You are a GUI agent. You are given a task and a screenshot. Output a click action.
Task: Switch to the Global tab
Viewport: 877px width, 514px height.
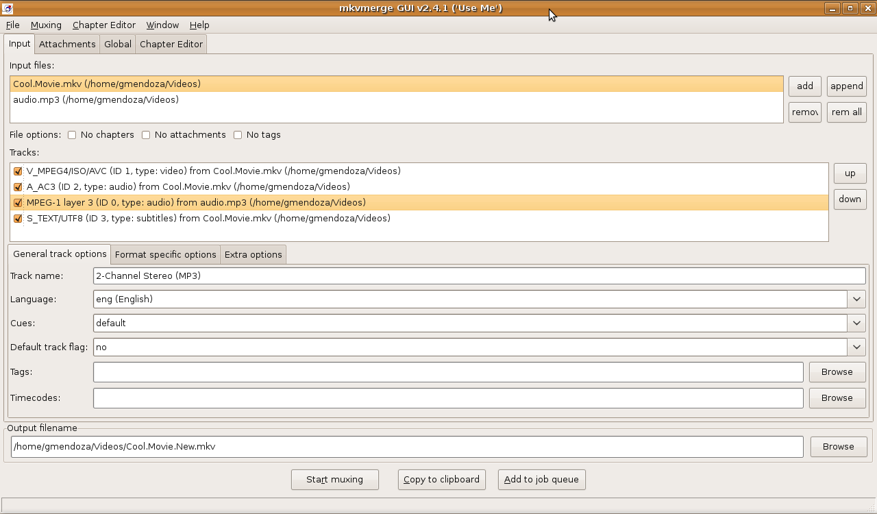click(x=118, y=44)
